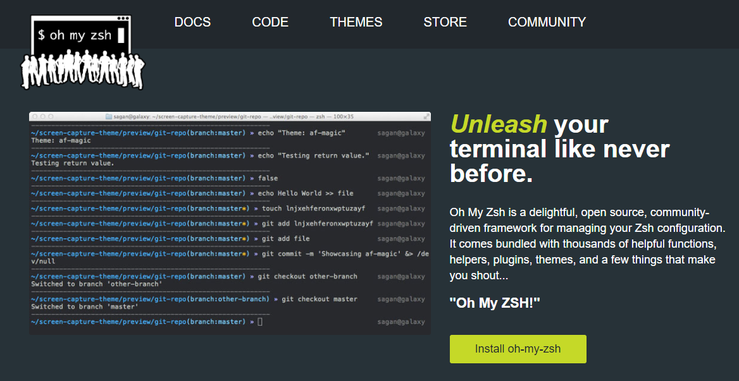
Task: Click the "git add file" command line
Action: (x=285, y=239)
